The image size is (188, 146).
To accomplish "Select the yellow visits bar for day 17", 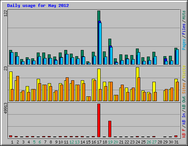I will pyautogui.click(x=99, y=79).
